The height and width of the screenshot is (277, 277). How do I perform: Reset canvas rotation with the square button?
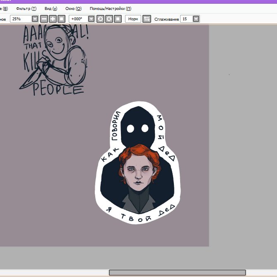pos(118,19)
